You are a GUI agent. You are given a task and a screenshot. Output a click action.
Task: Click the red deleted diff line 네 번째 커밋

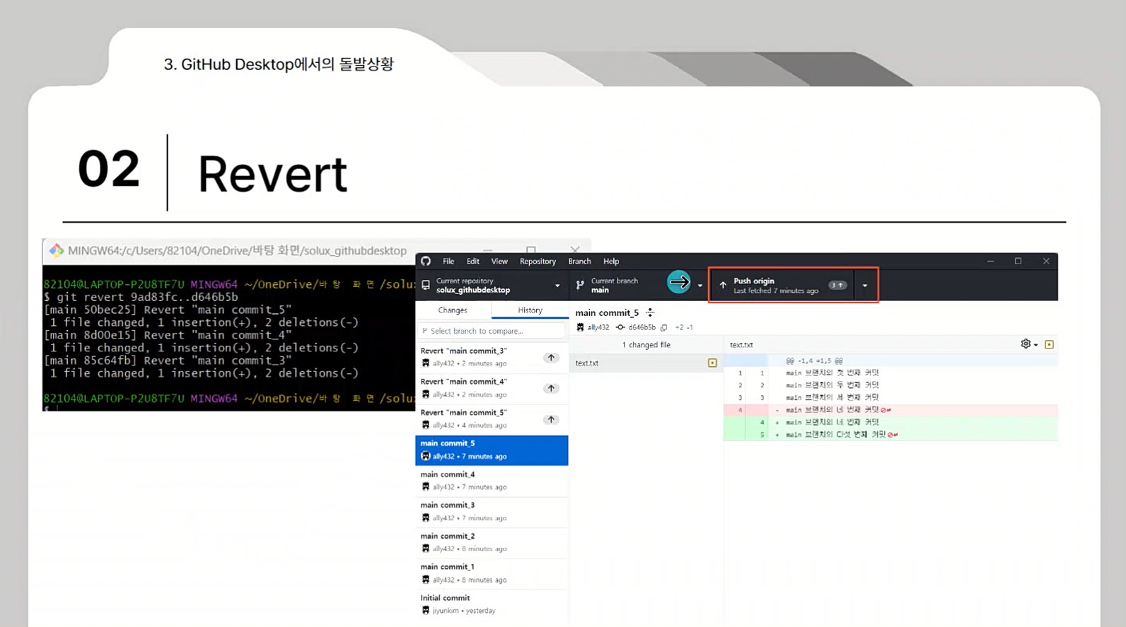890,410
